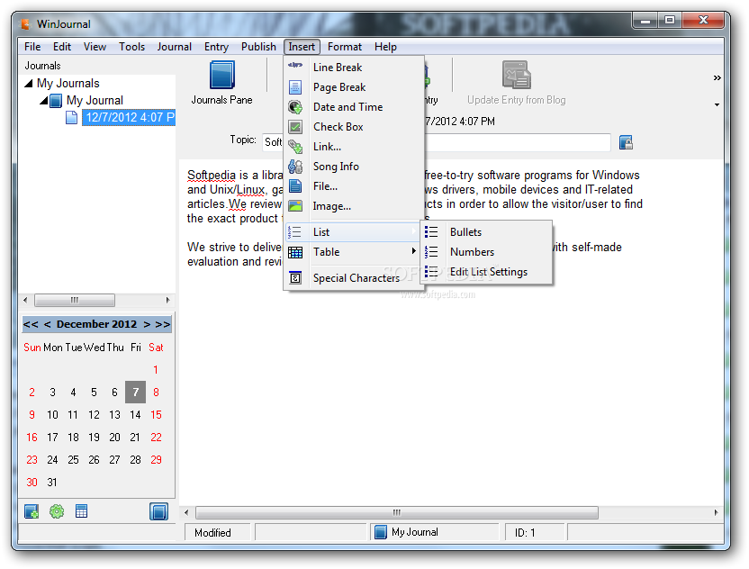Click the Numbers list icon
The width and height of the screenshot is (749, 569).
(431, 252)
